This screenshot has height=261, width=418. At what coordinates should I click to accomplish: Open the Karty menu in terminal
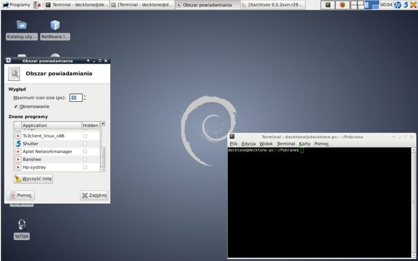[305, 144]
